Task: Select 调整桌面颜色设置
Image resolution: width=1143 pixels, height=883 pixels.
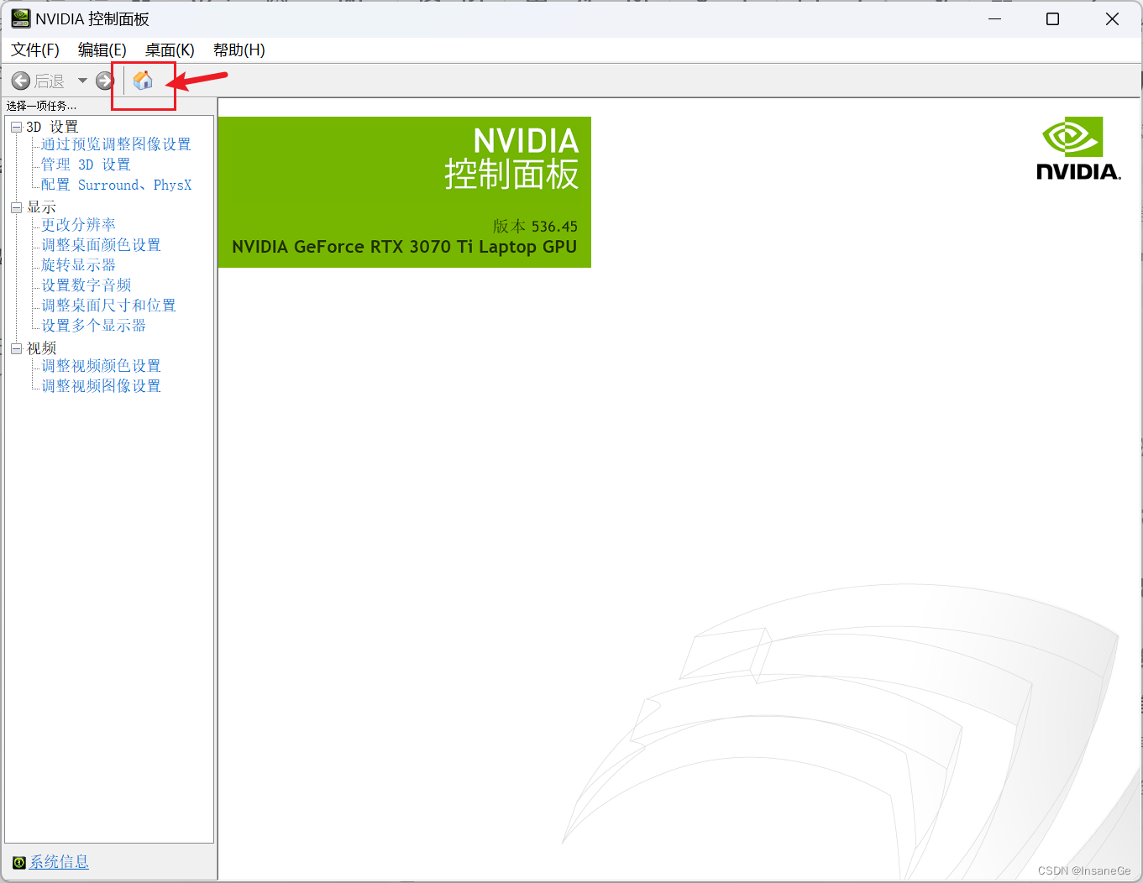Action: [x=101, y=245]
